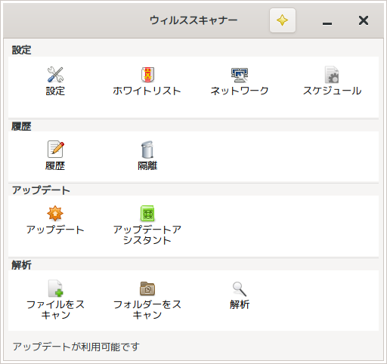Select the フォルダーをスキャン folder icon
Screen dimensions: 387x364
pyautogui.click(x=147, y=288)
